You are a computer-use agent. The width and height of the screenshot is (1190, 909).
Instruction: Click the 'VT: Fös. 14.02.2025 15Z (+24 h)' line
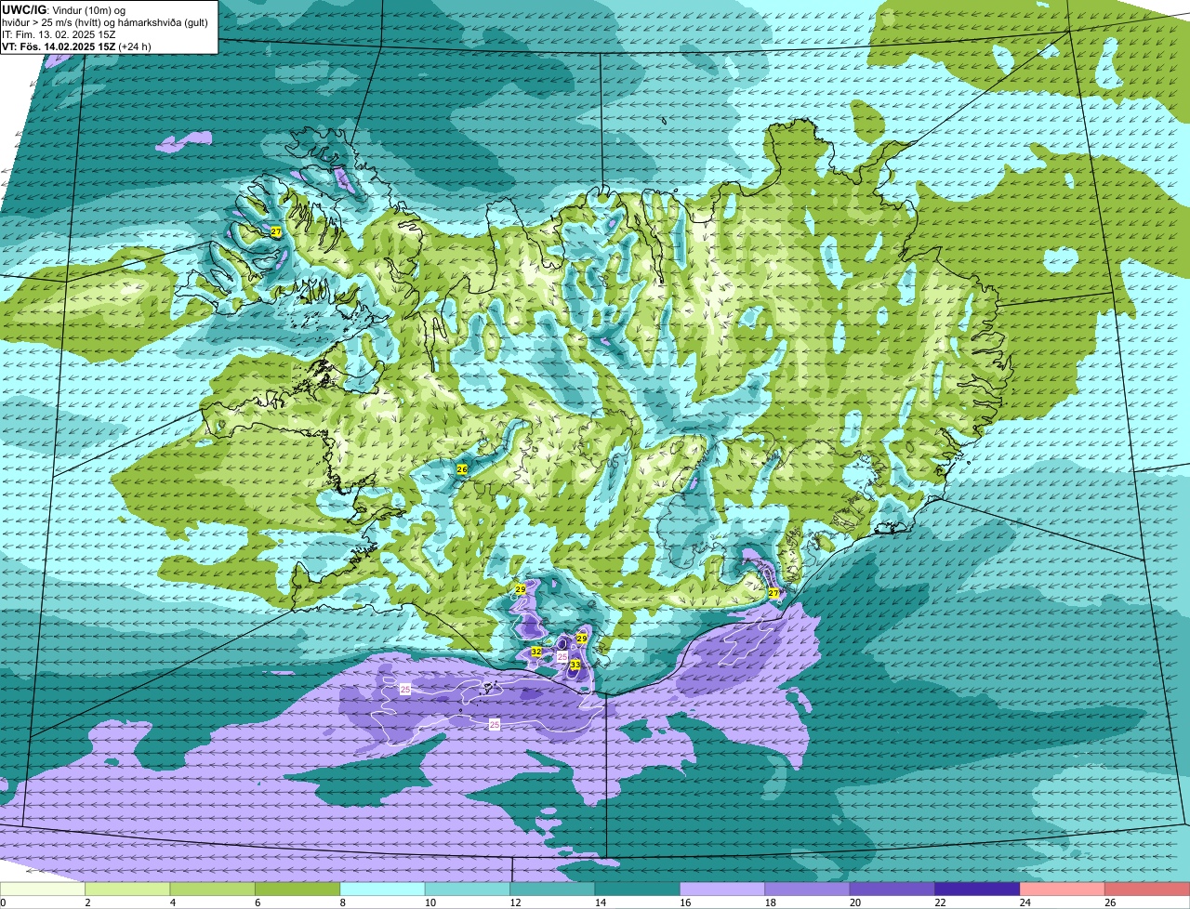coord(76,46)
